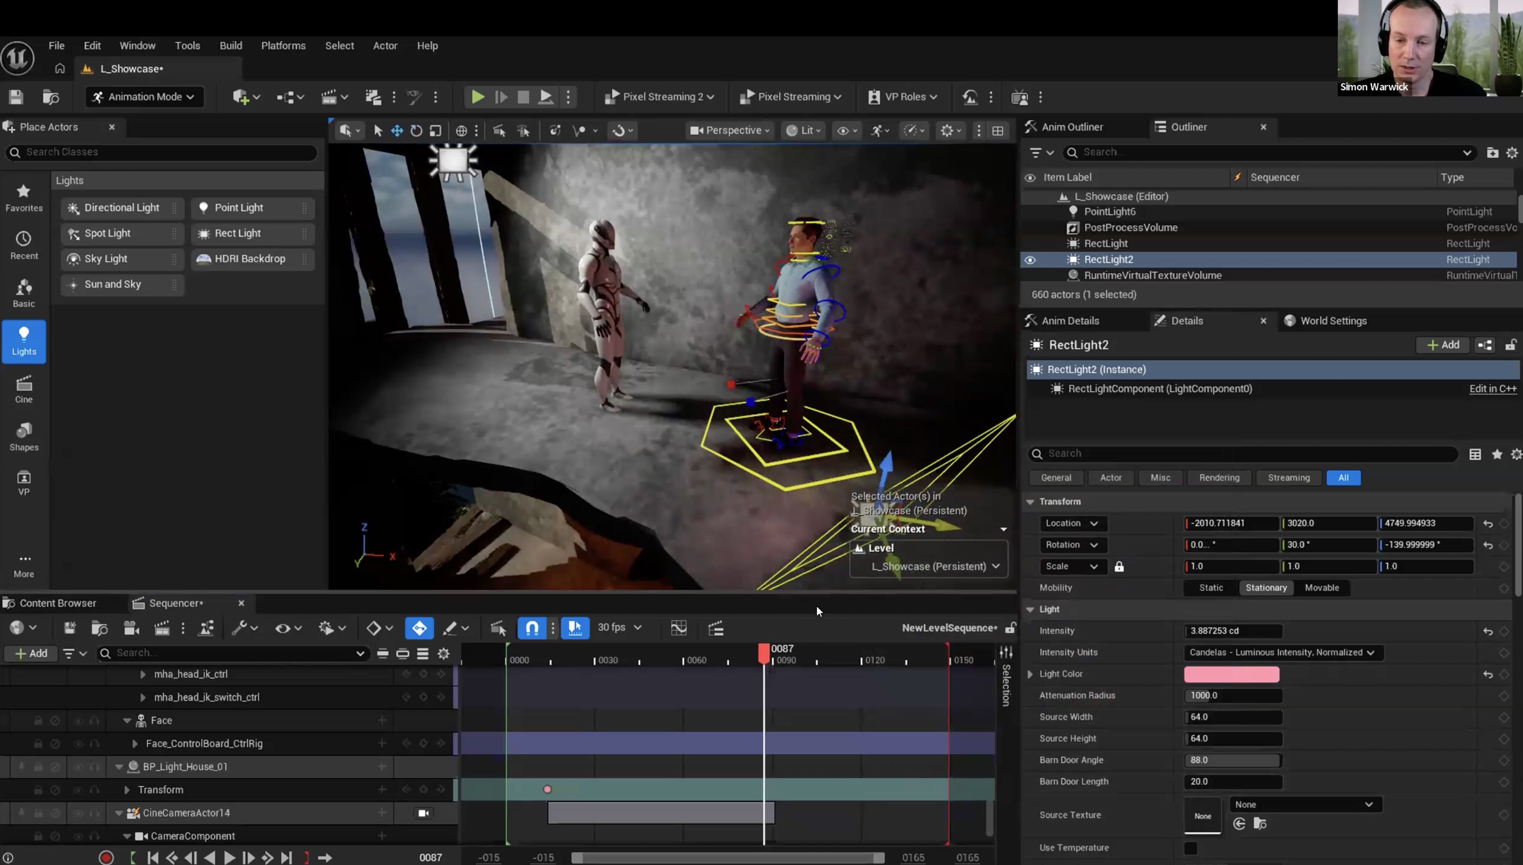This screenshot has width=1523, height=865.
Task: Save the current level with the floppy disk icon
Action: pyautogui.click(x=16, y=97)
